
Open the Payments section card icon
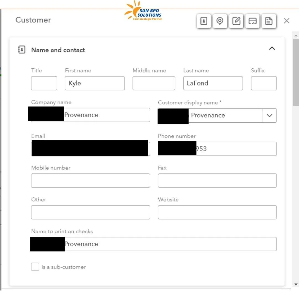(x=252, y=21)
